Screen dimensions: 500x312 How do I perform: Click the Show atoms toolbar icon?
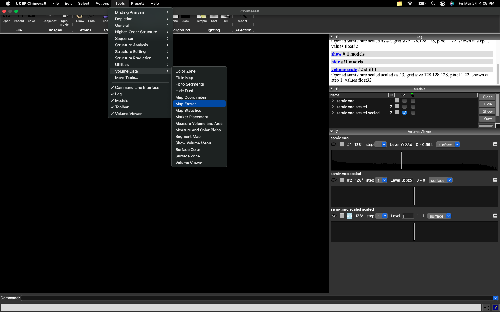(x=80, y=19)
